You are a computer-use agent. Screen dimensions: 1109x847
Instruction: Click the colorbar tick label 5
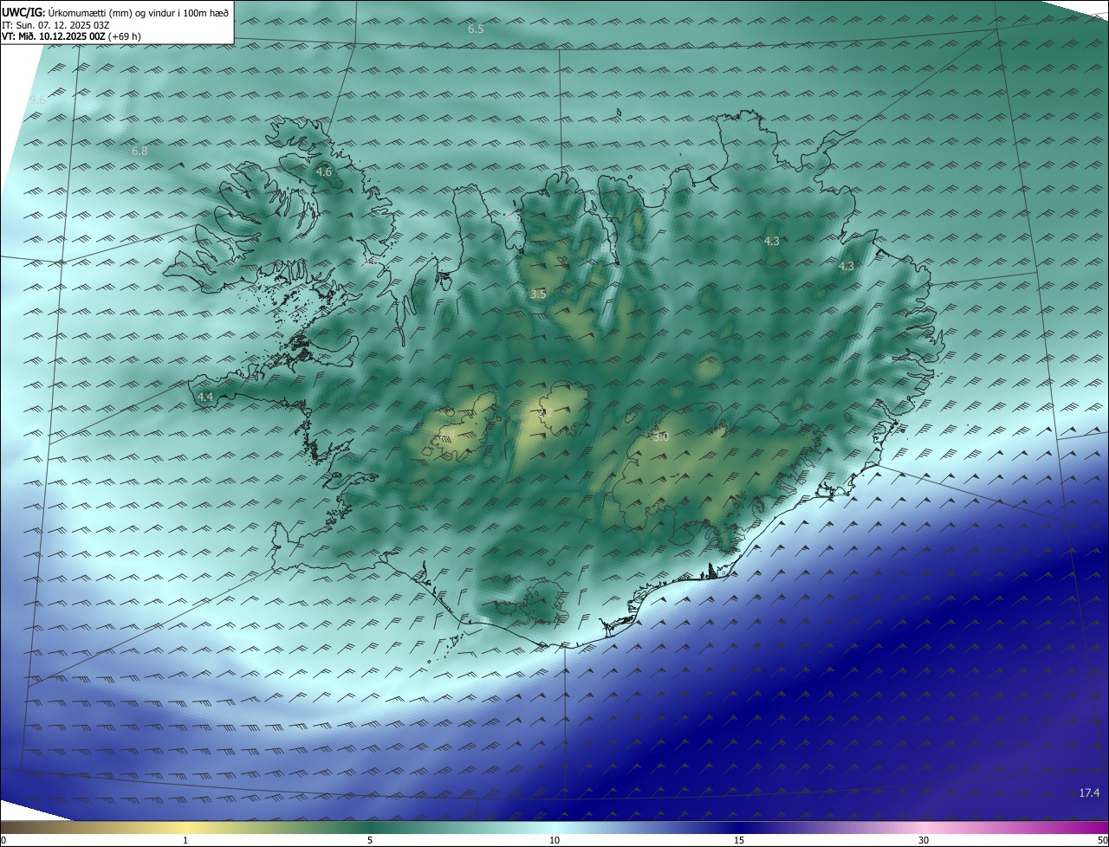coord(370,840)
